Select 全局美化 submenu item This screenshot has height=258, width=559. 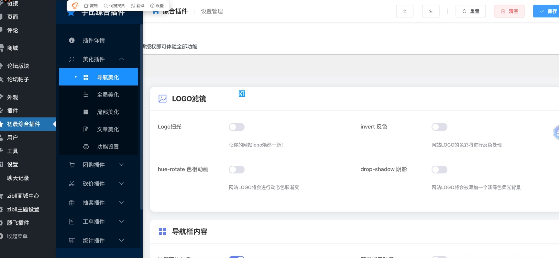pyautogui.click(x=99, y=95)
